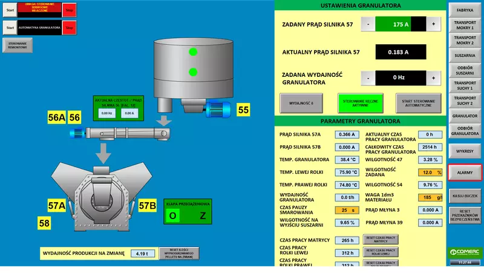Decrease the motor 57 set current with minus

pos(367,25)
